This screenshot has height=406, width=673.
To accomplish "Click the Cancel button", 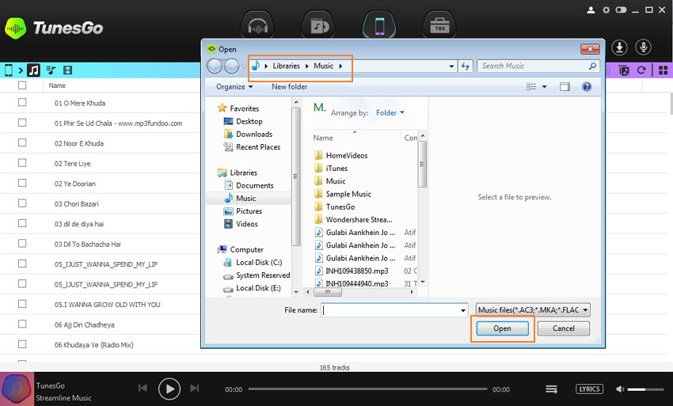I will coord(563,328).
